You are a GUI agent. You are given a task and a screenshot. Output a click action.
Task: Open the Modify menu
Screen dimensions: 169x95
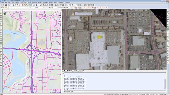40,3
